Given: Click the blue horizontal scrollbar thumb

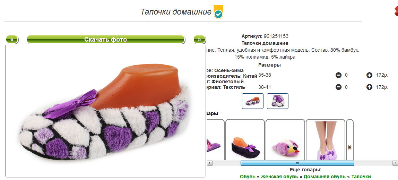Looking at the screenshot, I should [x=297, y=163].
